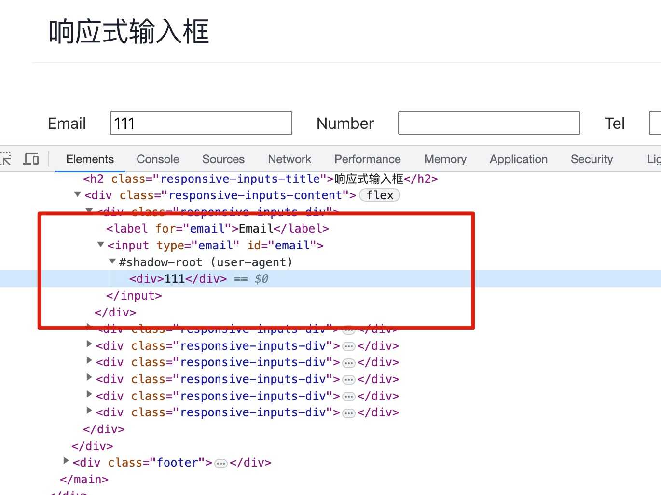Focus the Email input containing 111
Image resolution: width=661 pixels, height=495 pixels.
[x=201, y=123]
